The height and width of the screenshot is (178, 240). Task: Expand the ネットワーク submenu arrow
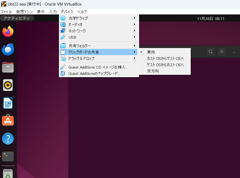(134, 31)
